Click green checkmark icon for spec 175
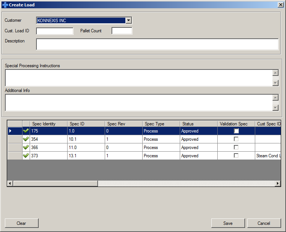This screenshot has height=232, width=286. click(x=26, y=131)
